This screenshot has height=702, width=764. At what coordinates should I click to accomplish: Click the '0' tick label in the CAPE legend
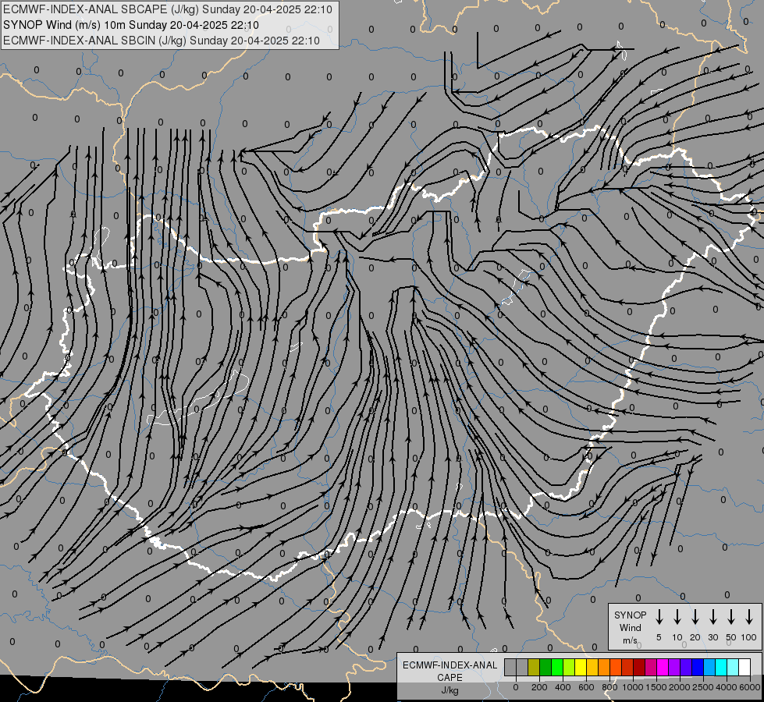coord(516,687)
